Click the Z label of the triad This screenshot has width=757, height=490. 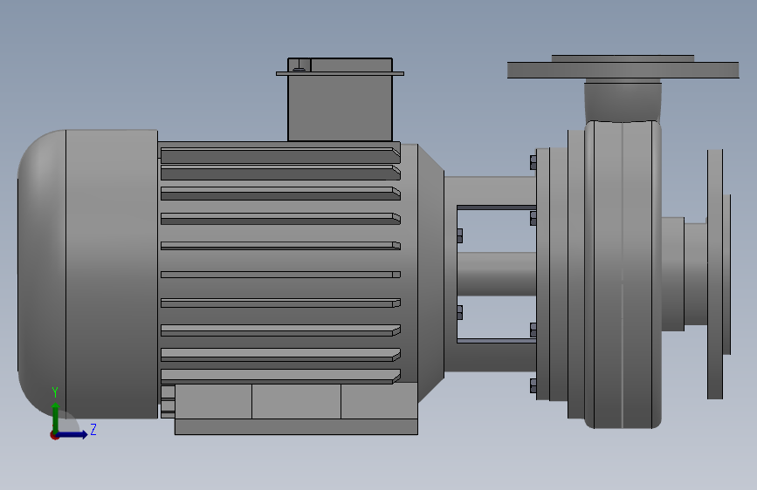point(93,429)
